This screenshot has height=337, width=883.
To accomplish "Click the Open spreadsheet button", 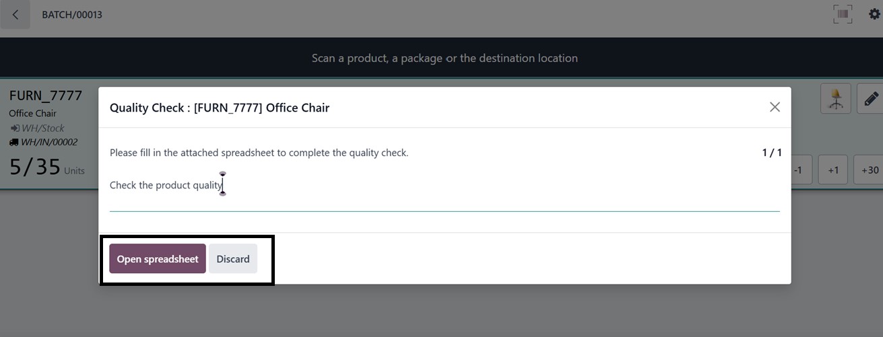I will click(158, 259).
